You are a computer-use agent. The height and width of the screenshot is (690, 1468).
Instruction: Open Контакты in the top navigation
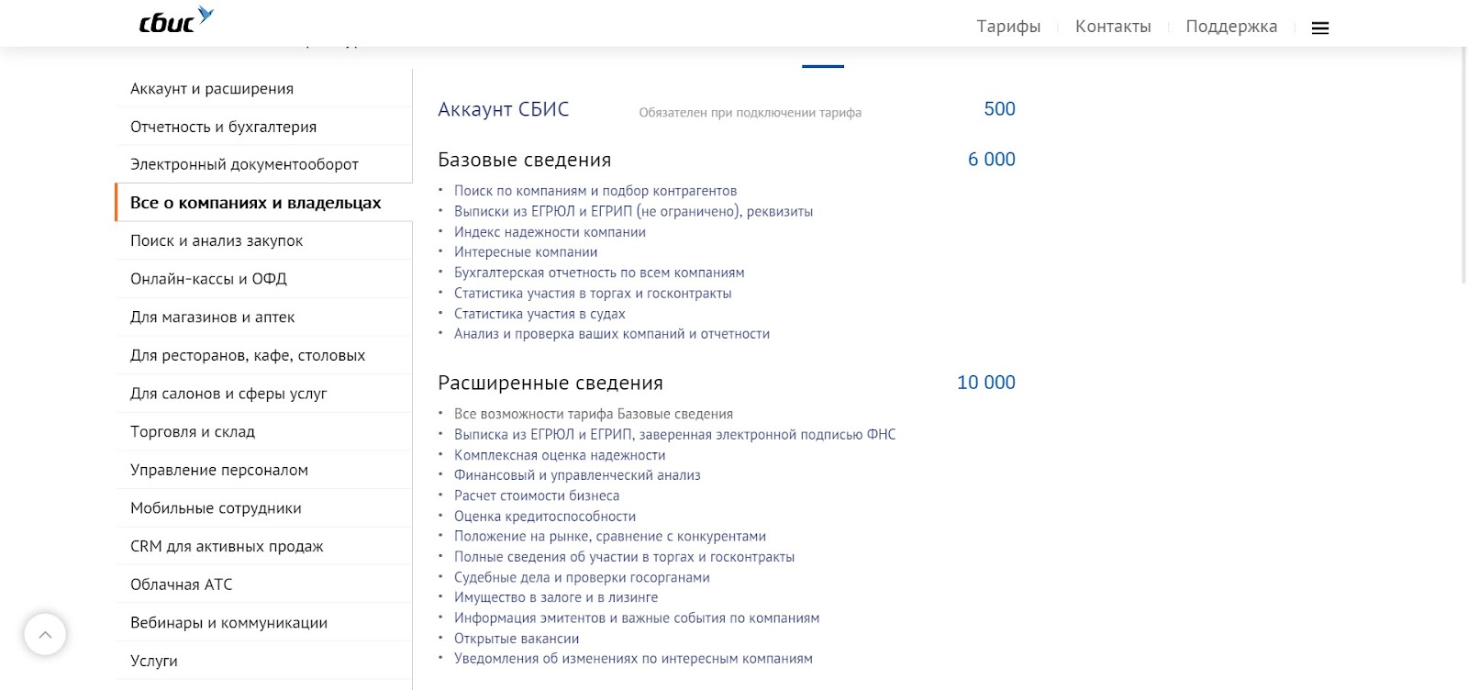[1113, 27]
